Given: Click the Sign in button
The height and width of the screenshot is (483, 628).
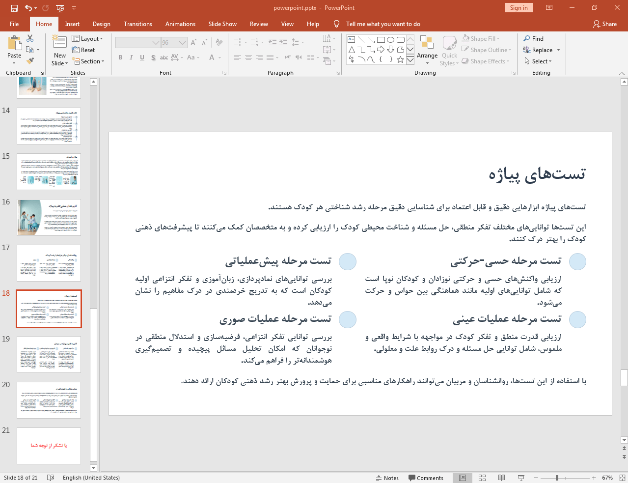Looking at the screenshot, I should 519,8.
